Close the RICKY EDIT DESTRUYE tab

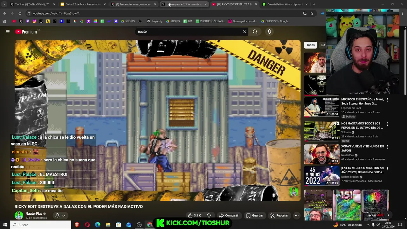(256, 4)
